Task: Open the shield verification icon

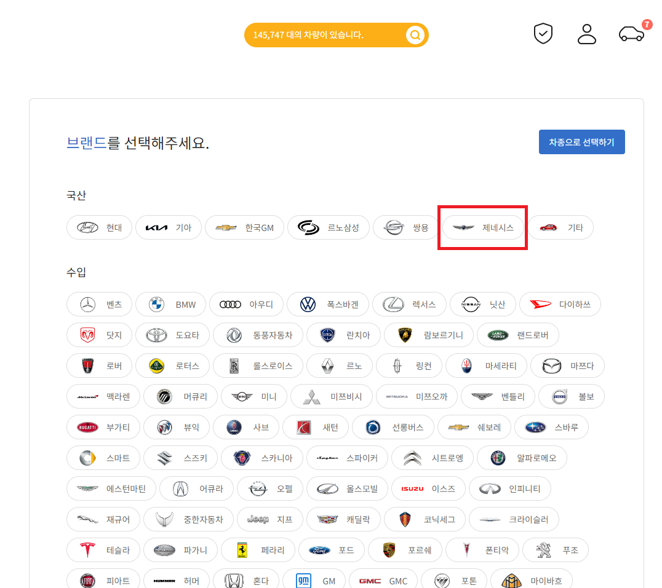Action: [x=543, y=34]
